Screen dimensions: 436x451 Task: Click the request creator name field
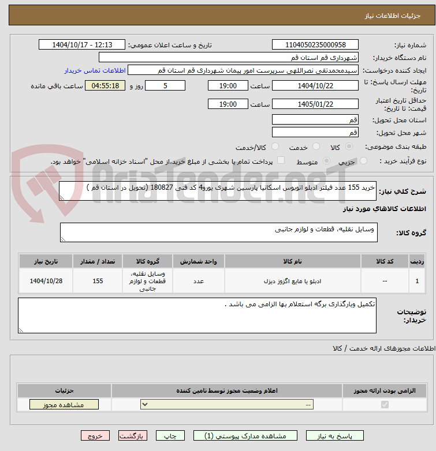pos(243,70)
